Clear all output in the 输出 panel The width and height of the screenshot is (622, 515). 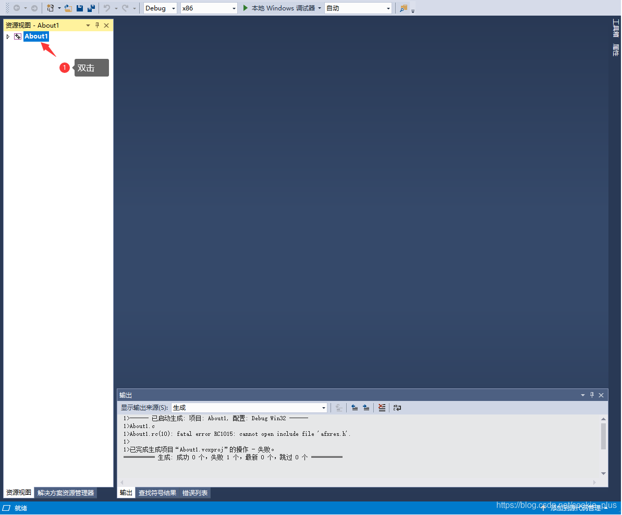[x=382, y=408]
